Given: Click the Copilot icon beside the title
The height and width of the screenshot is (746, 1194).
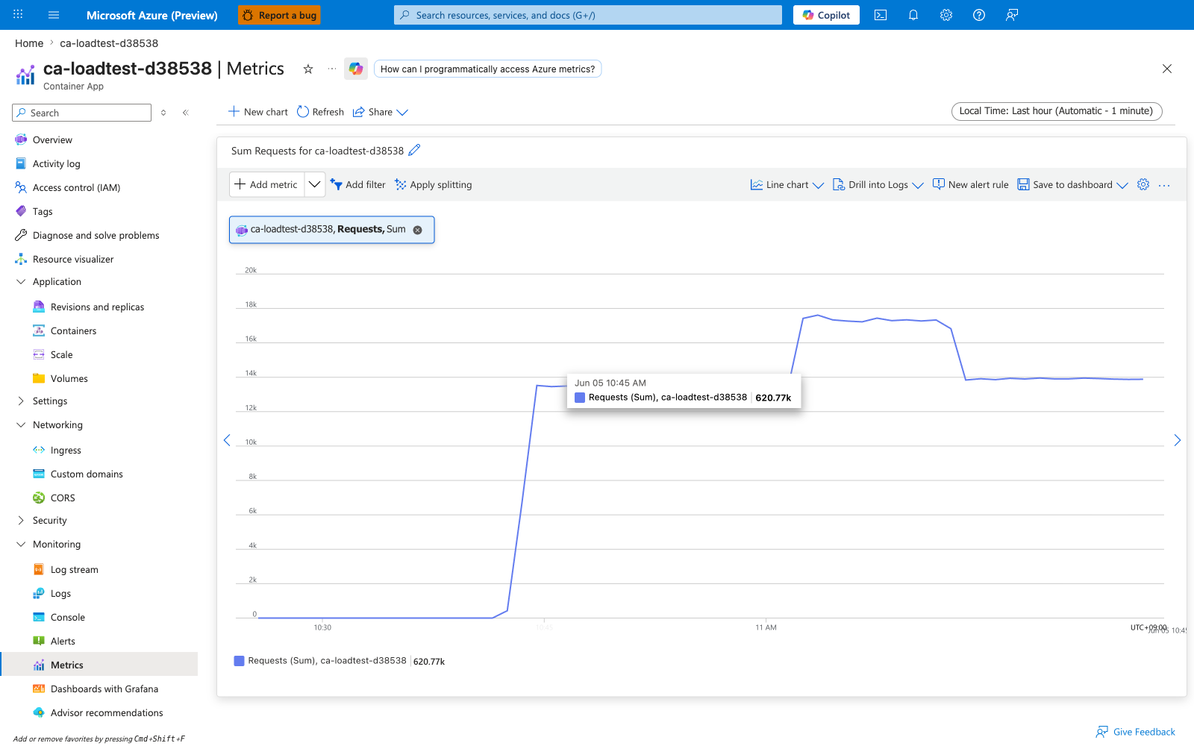Looking at the screenshot, I should coord(356,69).
